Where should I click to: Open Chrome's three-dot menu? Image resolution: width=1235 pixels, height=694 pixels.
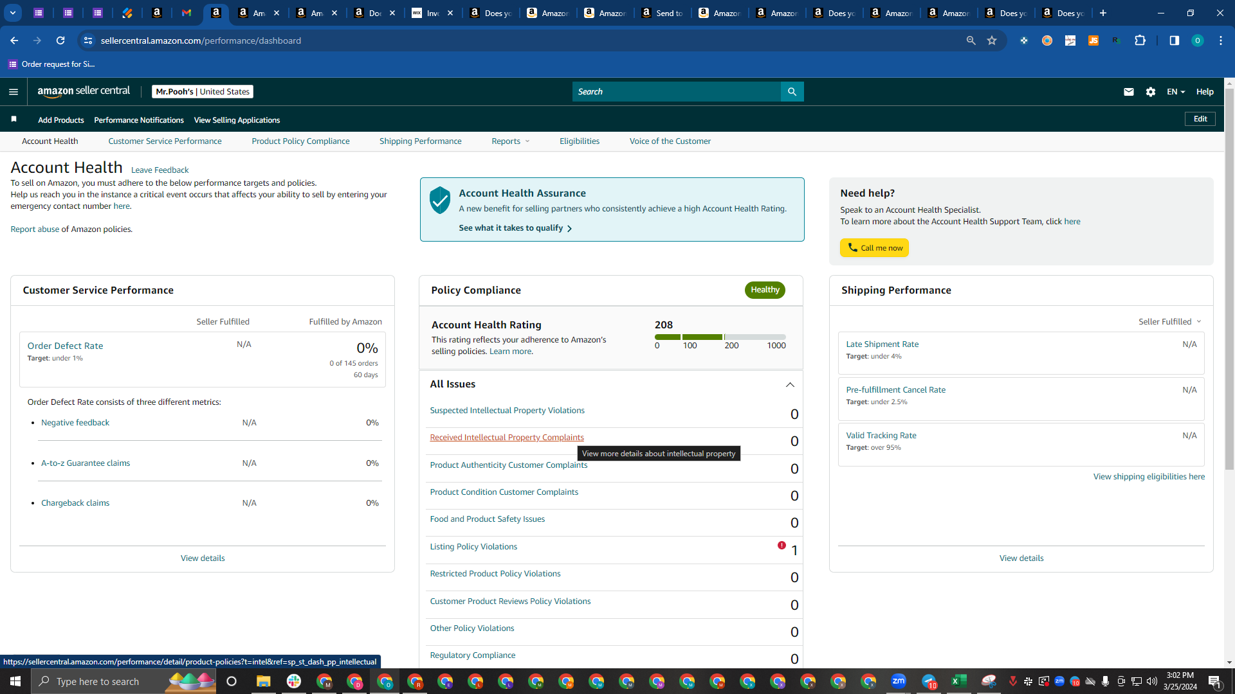coord(1221,40)
